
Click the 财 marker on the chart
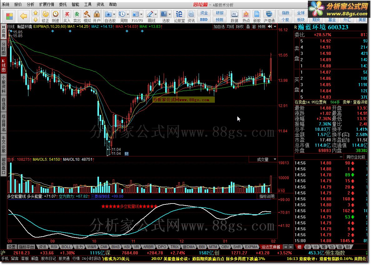click(126, 154)
